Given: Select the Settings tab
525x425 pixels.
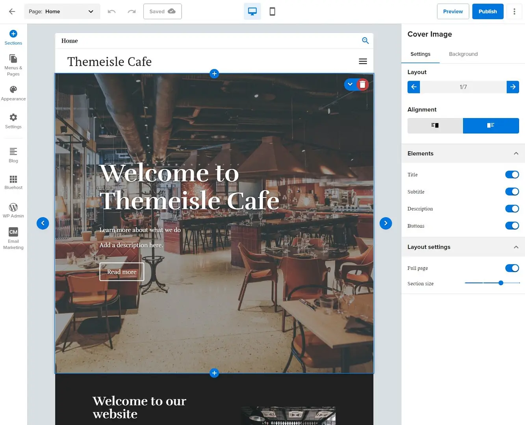Looking at the screenshot, I should click(x=420, y=54).
